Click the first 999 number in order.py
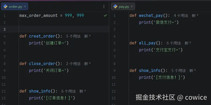The height and width of the screenshot is (105, 211). [x=68, y=16]
